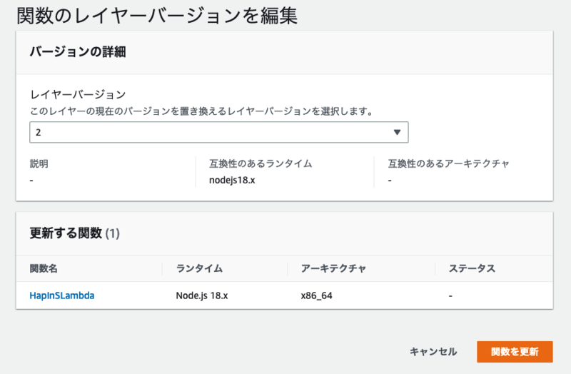Screen dimensions: 571x374
Task: Click the Node.js 18.x runtime cell
Action: [202, 295]
